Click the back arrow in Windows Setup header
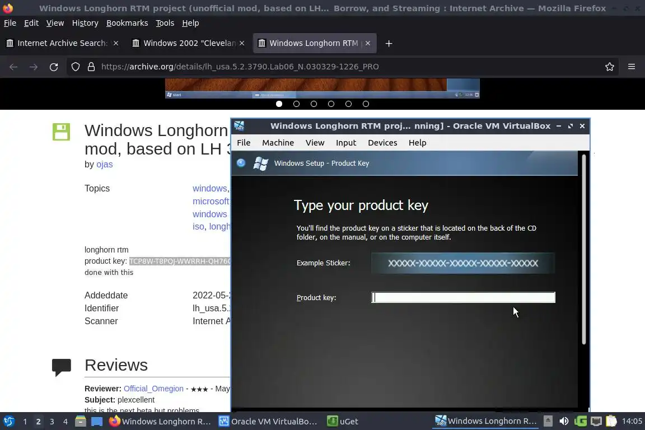This screenshot has height=430, width=645. pos(241,163)
